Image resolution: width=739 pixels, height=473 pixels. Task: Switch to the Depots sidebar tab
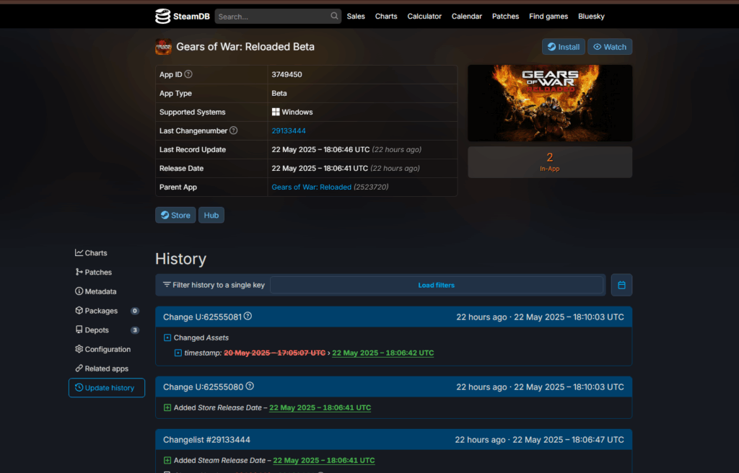(x=107, y=330)
